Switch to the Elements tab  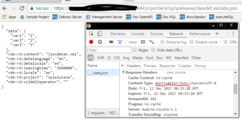(x=118, y=34)
